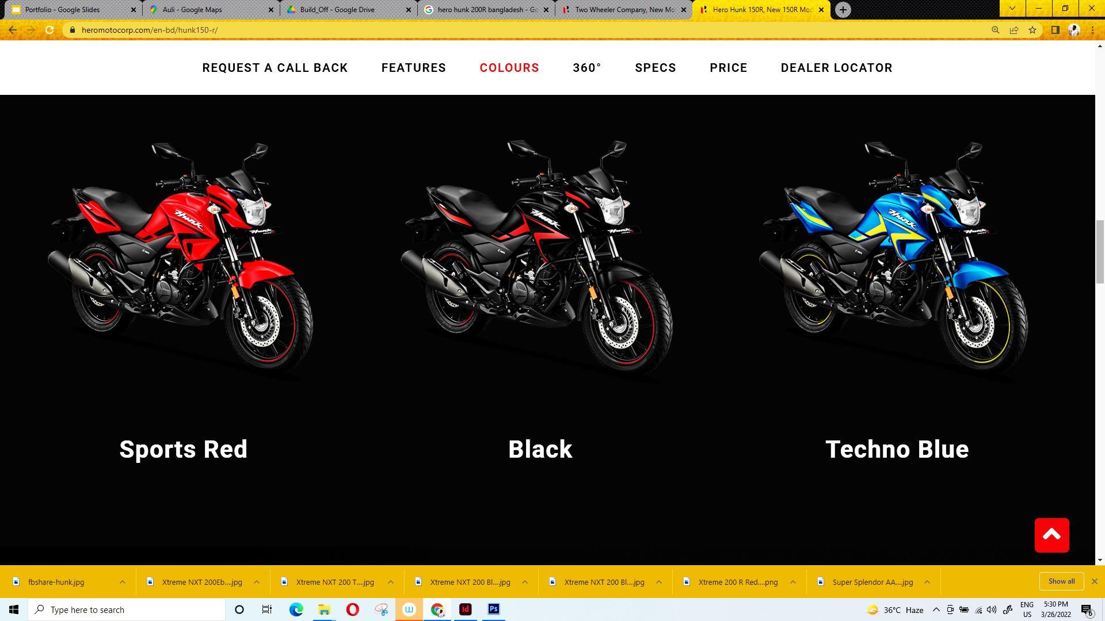Expand options for Xtreme 200 R Red download

tap(792, 582)
